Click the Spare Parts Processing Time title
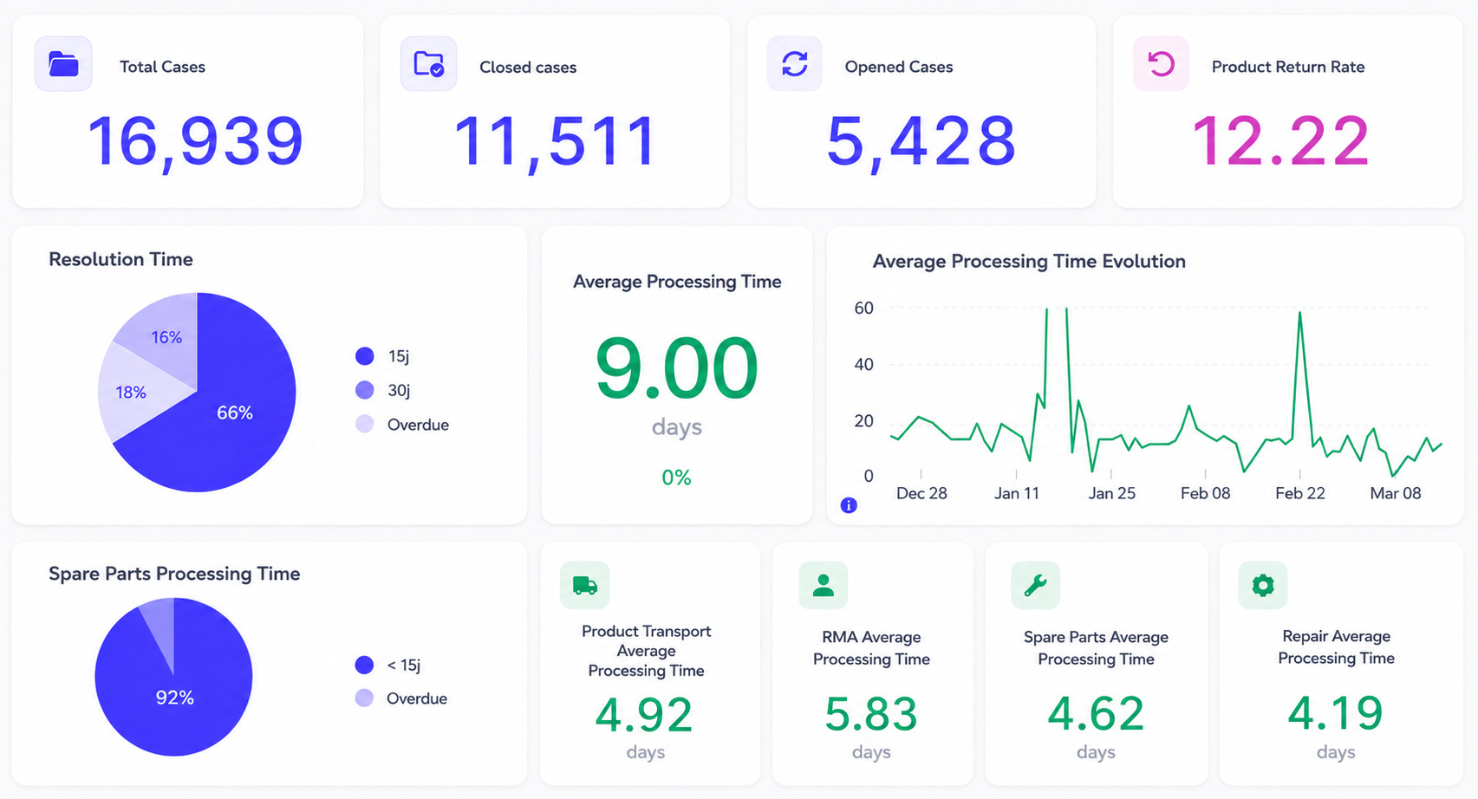1478x799 pixels. coord(174,574)
